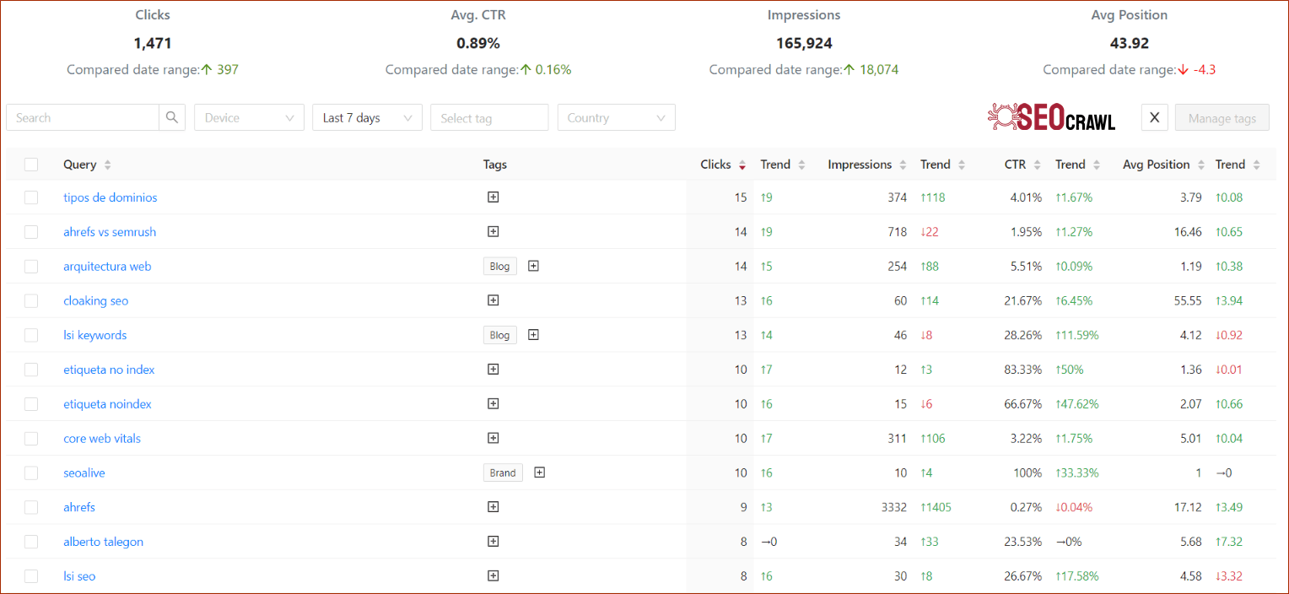1289x594 pixels.
Task: Open the "Last 7 days" date range selector
Action: tap(367, 117)
